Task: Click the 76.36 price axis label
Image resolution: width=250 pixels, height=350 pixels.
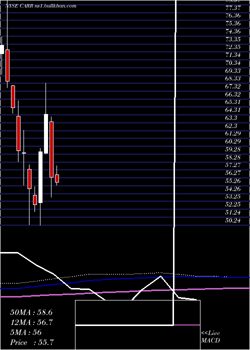Action: click(x=232, y=16)
